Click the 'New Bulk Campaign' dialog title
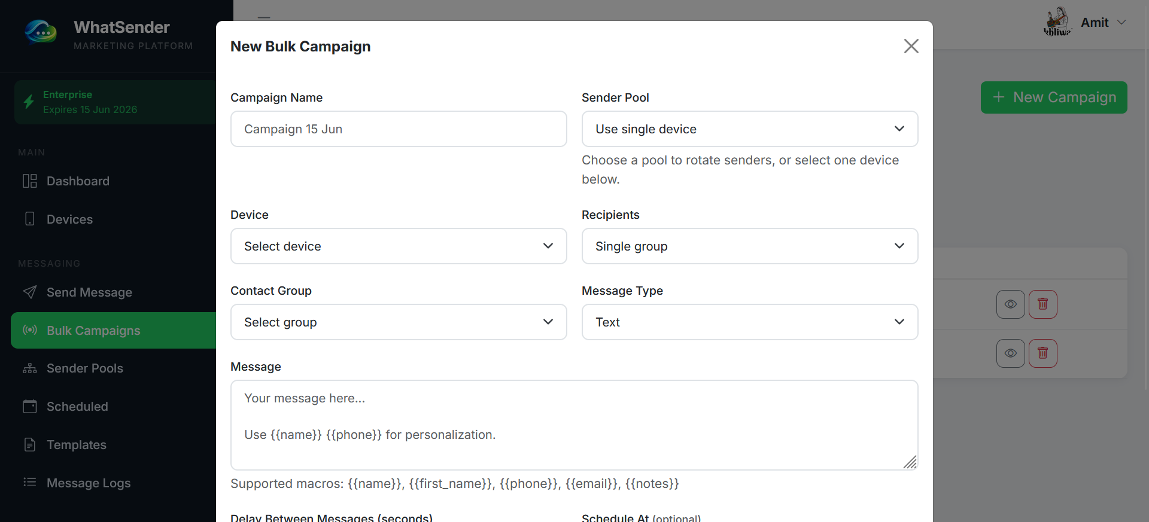Screen dimensions: 1149x522 point(300,47)
